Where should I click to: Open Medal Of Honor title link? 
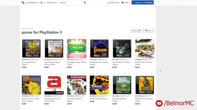144,100
